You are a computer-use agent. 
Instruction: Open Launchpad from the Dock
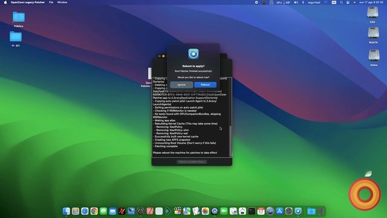pyautogui.click(x=76, y=211)
